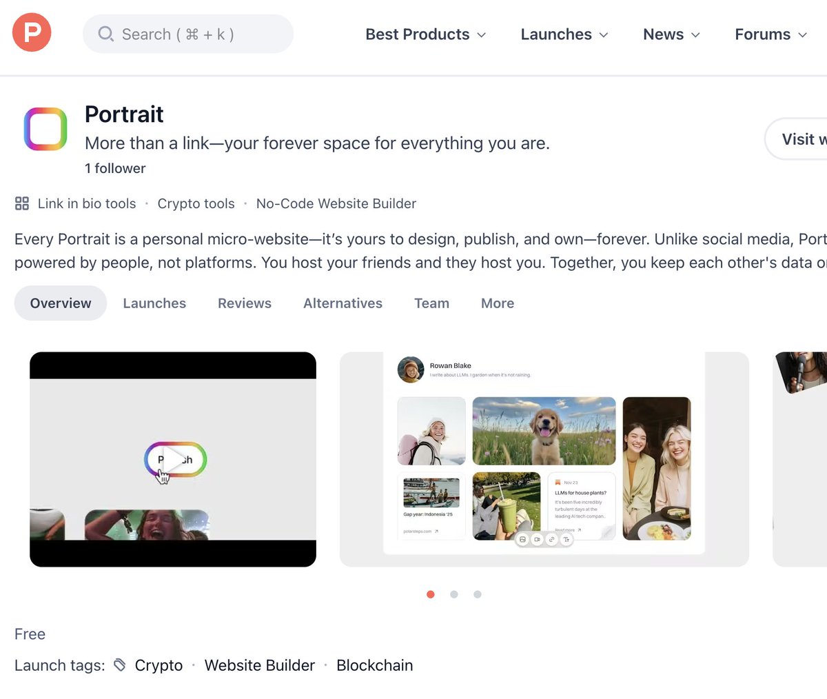Select the third carousel dot
Image resolution: width=827 pixels, height=699 pixels.
[478, 594]
